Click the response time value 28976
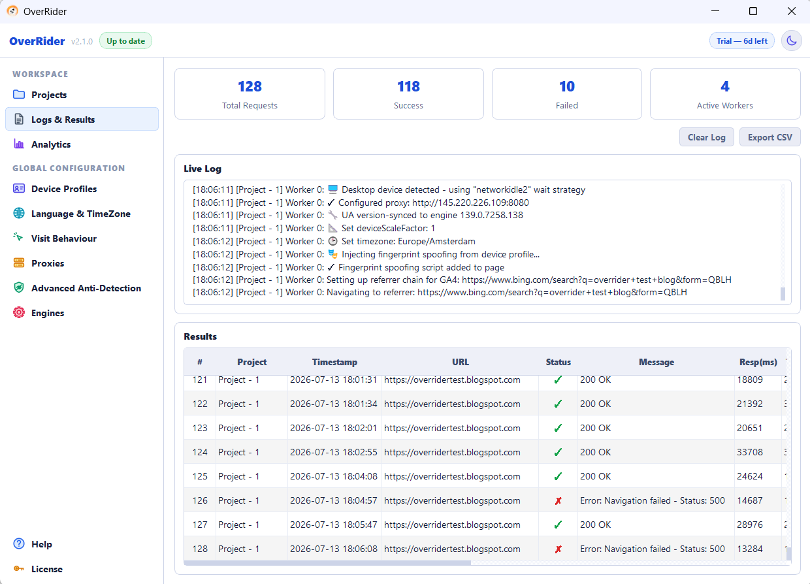810x584 pixels. 750,525
